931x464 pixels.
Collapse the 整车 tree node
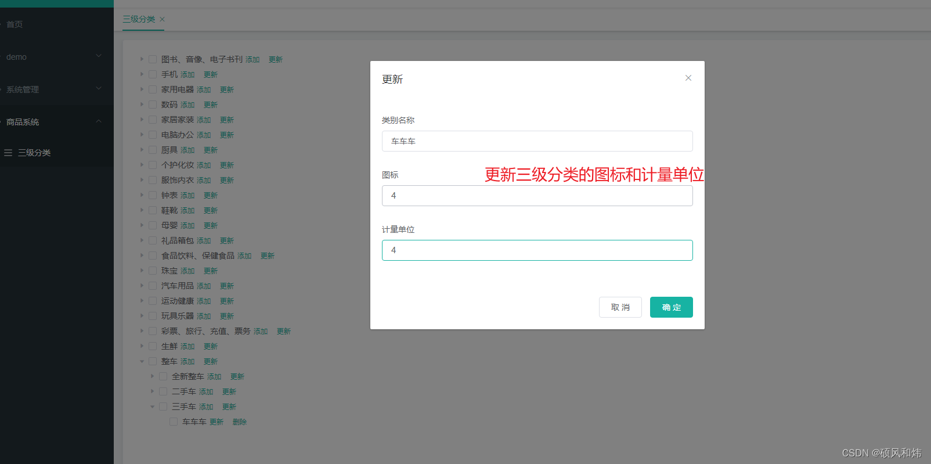(142, 361)
